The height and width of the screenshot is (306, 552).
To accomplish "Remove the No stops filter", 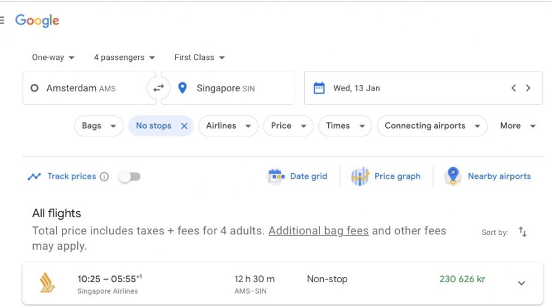I will (x=184, y=126).
